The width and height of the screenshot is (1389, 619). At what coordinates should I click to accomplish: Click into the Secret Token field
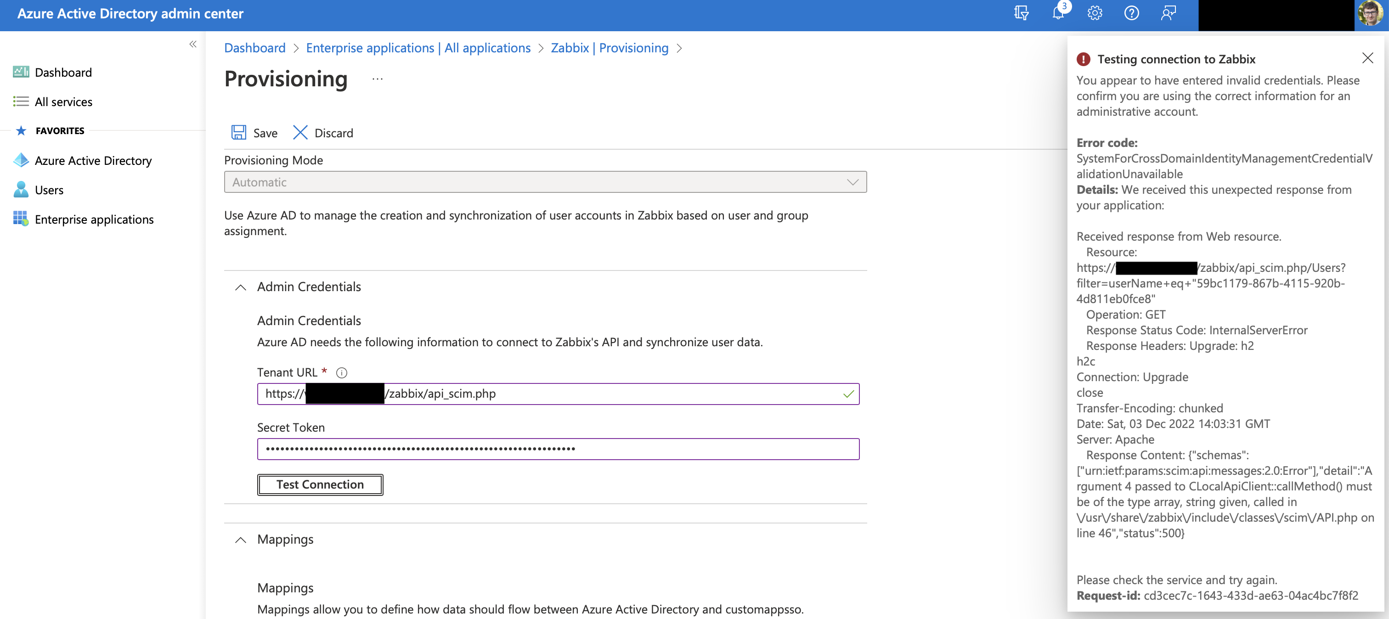click(x=558, y=449)
